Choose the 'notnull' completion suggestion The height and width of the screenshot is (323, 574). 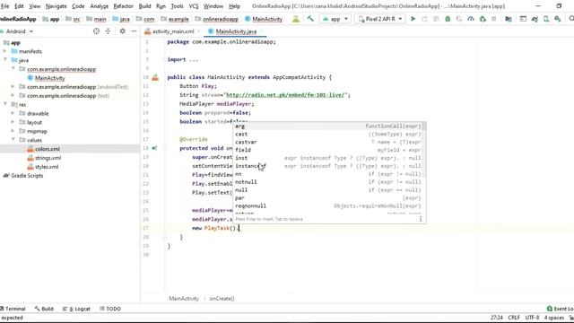[329, 182]
